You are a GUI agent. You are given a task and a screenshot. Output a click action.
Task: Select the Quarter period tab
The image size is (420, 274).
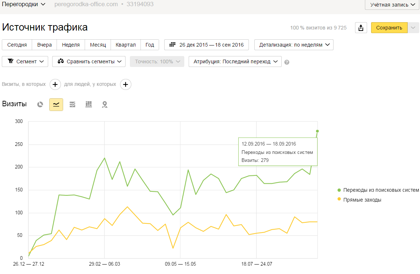click(x=126, y=45)
